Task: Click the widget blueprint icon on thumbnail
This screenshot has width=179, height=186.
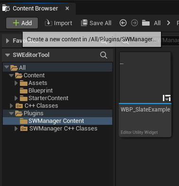Action: 167,98
